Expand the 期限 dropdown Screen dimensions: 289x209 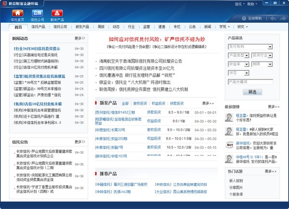(270, 65)
